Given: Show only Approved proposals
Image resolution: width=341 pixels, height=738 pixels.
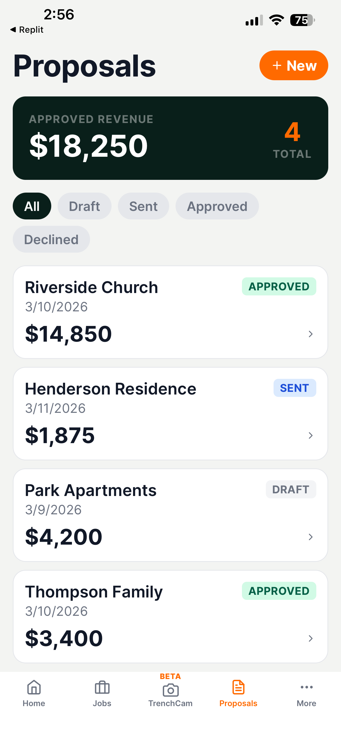Looking at the screenshot, I should click(x=217, y=206).
